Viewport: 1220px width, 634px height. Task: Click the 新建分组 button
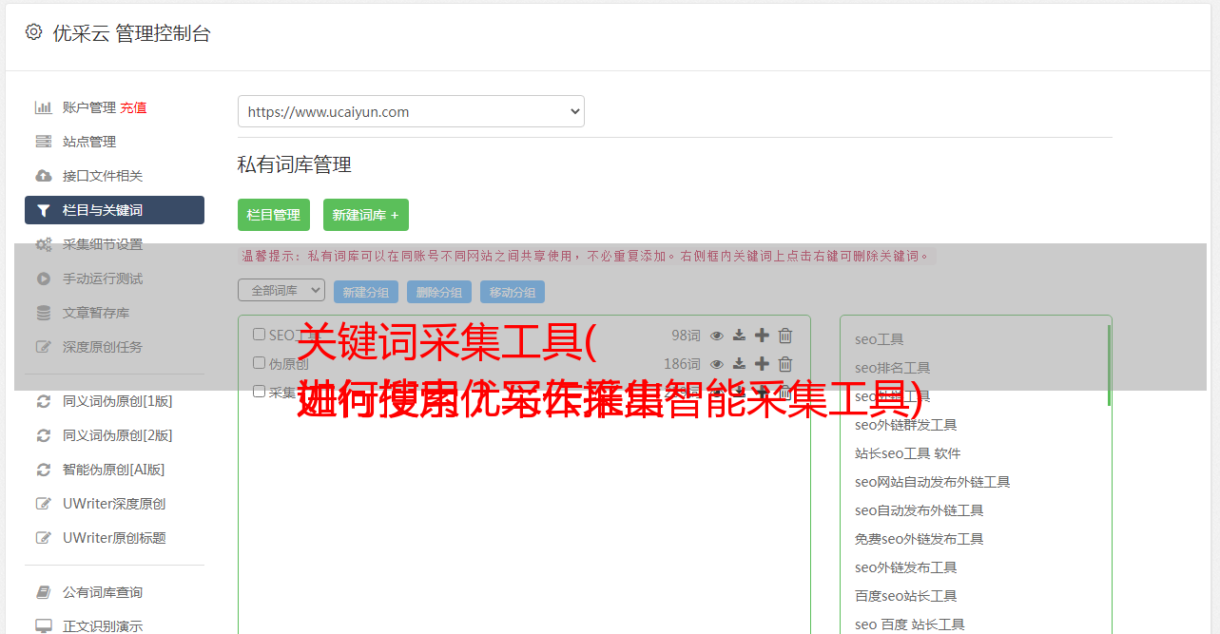pos(366,292)
